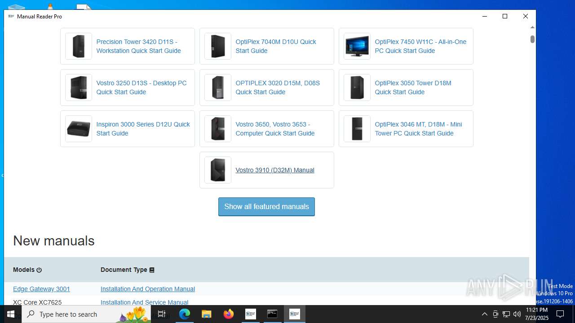Open OptiPlex 3050 Tower D18M thumbnail

357,87
